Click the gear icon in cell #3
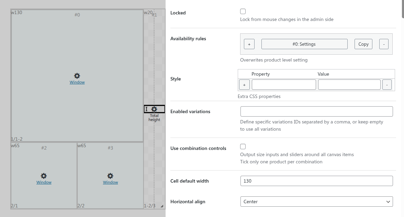 click(110, 176)
